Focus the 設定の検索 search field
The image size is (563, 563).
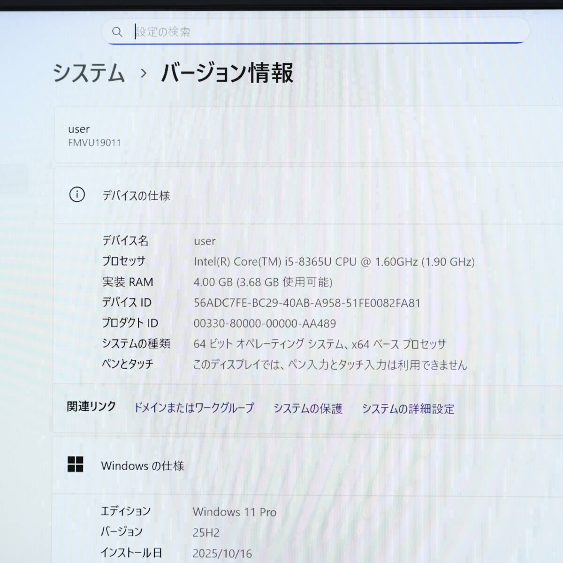point(316,31)
